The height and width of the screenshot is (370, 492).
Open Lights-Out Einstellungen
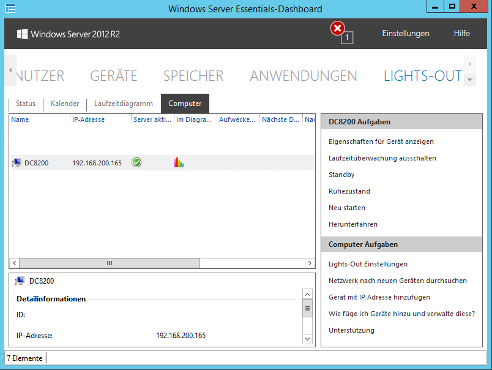click(368, 264)
